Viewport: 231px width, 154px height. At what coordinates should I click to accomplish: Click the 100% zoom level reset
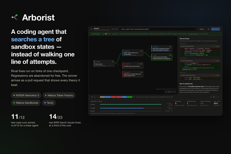(169, 92)
